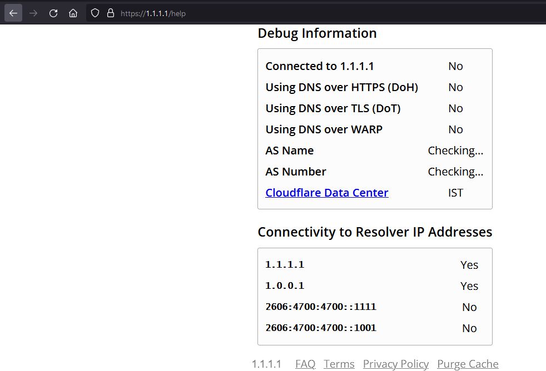Open the FAQ footer link
The height and width of the screenshot is (371, 546).
(x=305, y=364)
